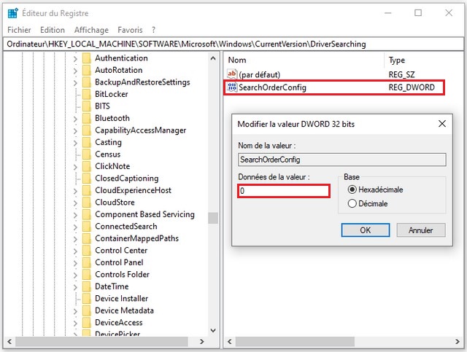Click the Device Installer folder icon
Viewport: 467px width, 352px height.
[x=86, y=298]
